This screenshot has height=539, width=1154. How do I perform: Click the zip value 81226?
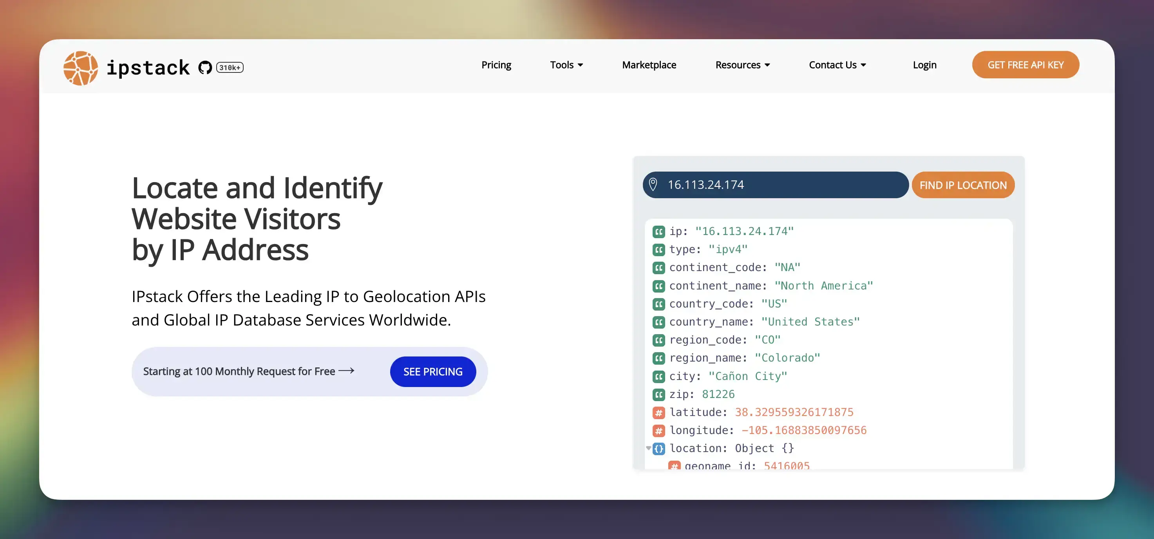tap(718, 395)
